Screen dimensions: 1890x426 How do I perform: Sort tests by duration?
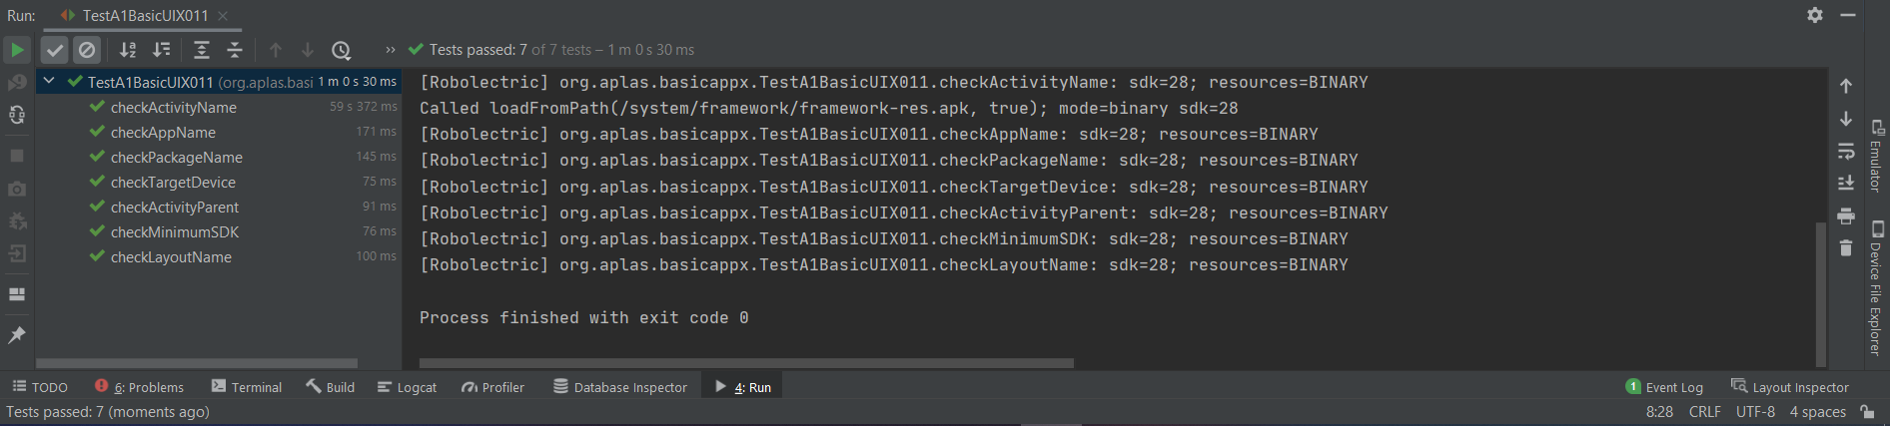[x=161, y=50]
